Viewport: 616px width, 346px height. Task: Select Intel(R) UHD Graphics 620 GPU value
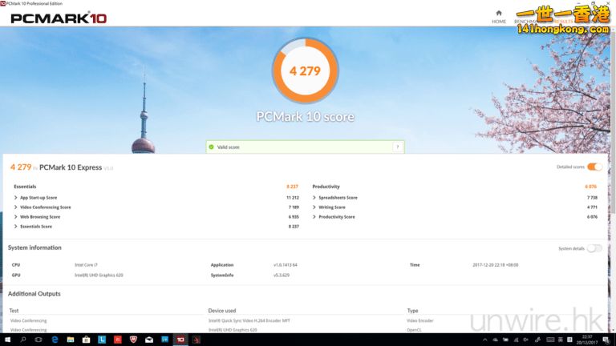99,276
